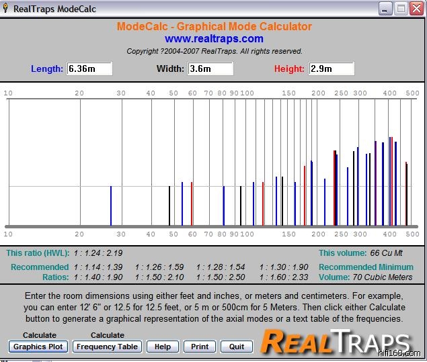
Task: Quit the ModeCalc application
Action: [236, 347]
